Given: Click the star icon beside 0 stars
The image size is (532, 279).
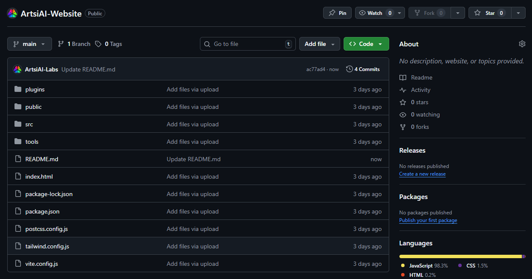Looking at the screenshot, I should tap(403, 102).
